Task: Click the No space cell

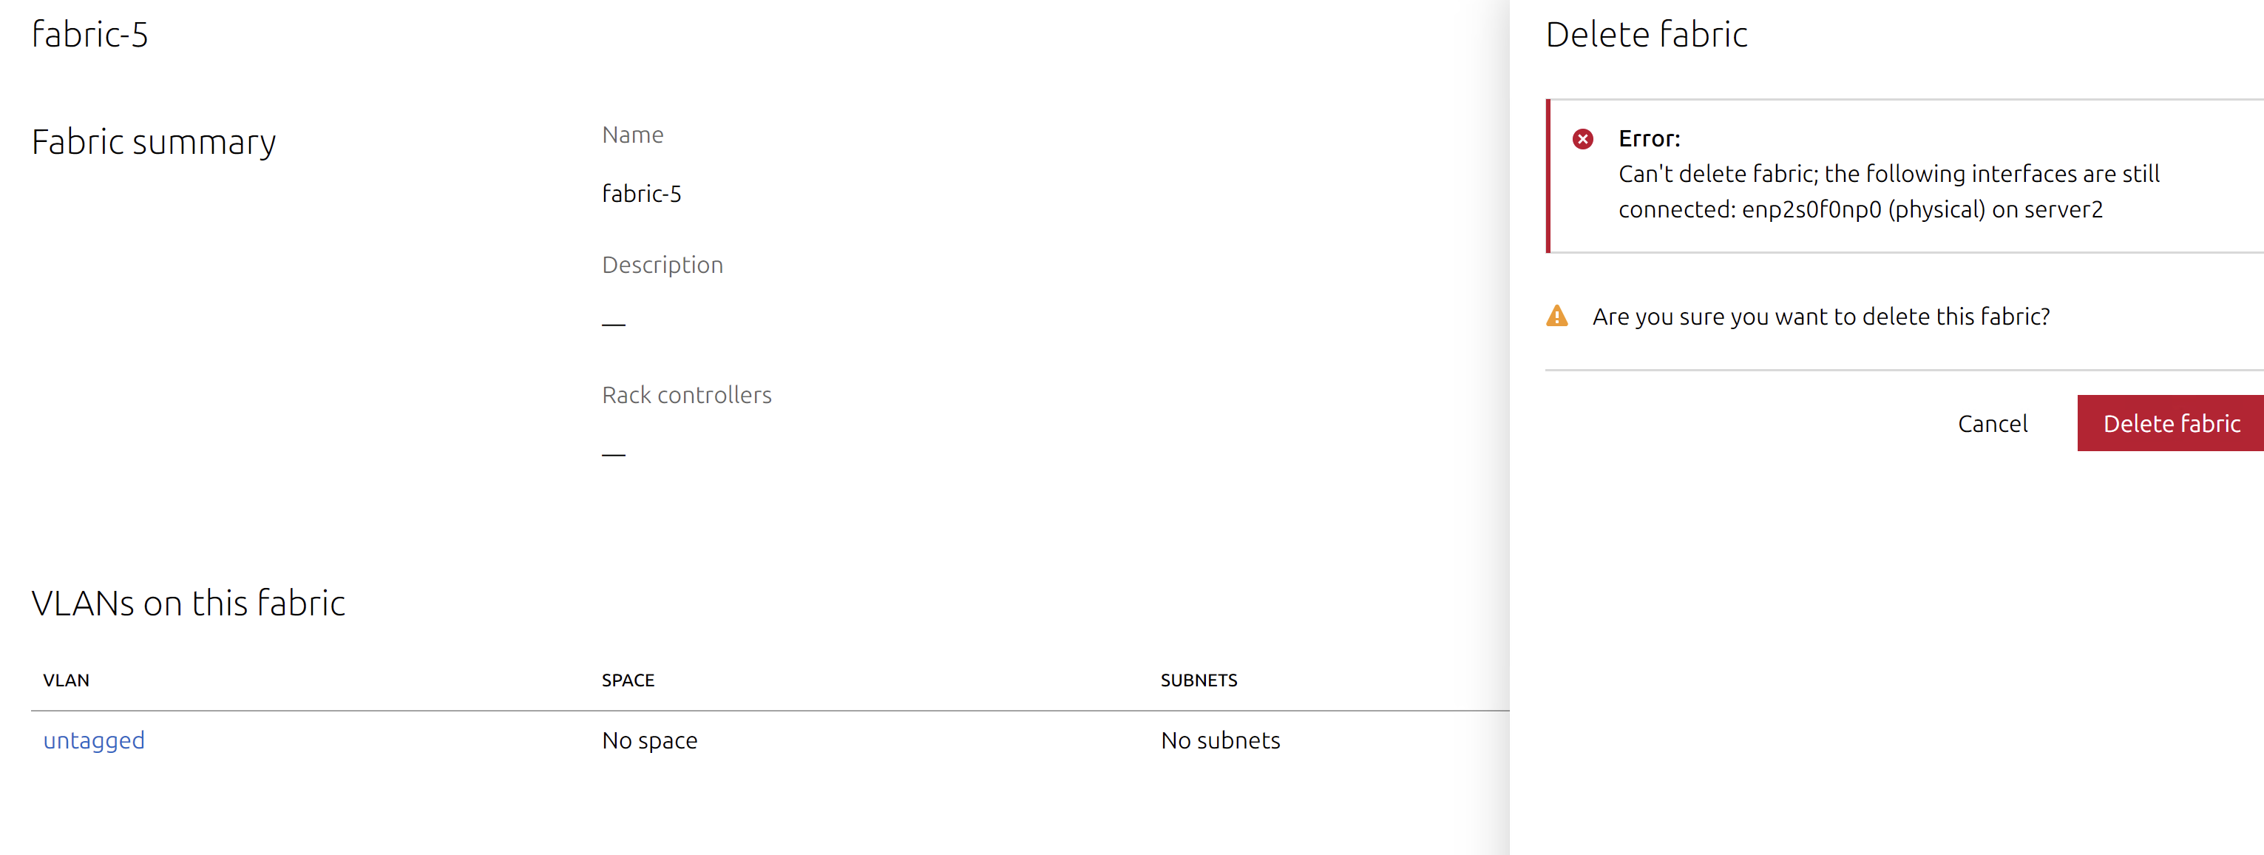Action: 649,740
